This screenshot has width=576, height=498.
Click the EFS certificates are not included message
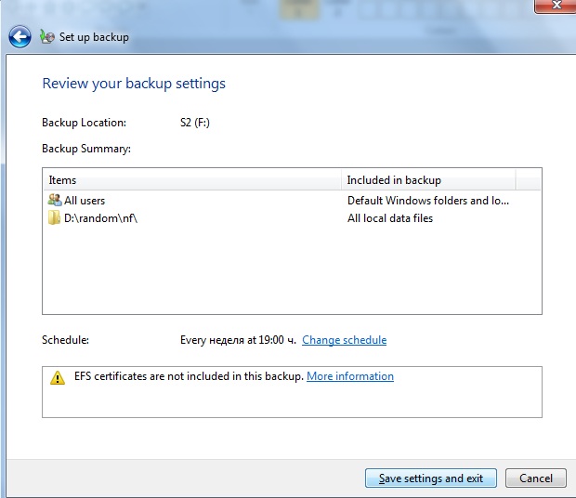tap(189, 376)
